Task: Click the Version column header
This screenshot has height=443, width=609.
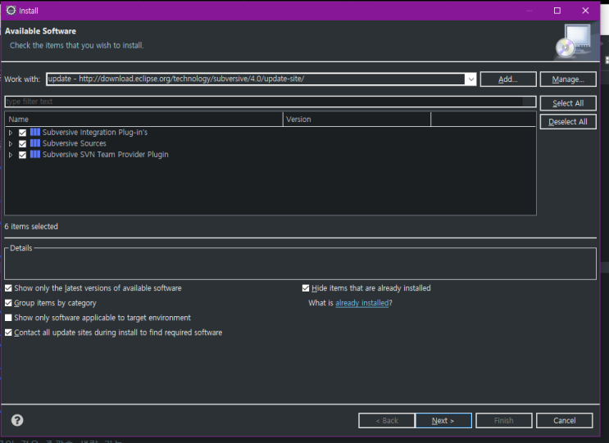Action: 357,120
